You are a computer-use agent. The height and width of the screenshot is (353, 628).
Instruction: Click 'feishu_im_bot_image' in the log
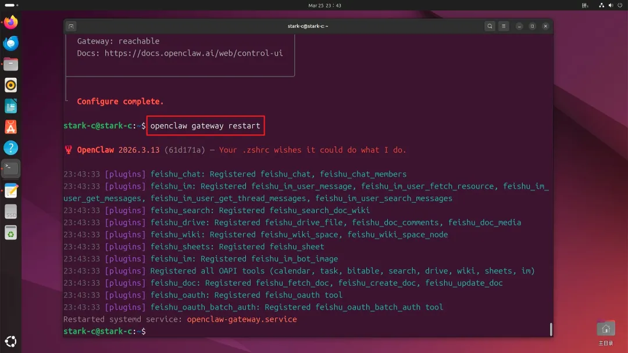(295, 258)
